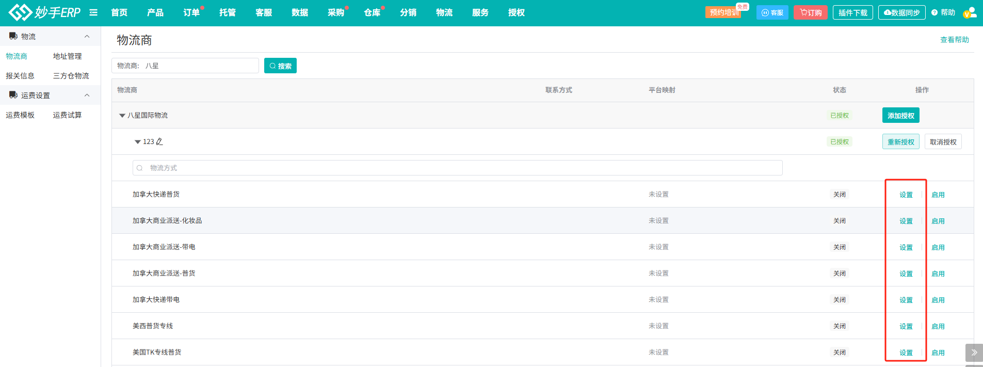Open the 采购 menu

coord(336,12)
